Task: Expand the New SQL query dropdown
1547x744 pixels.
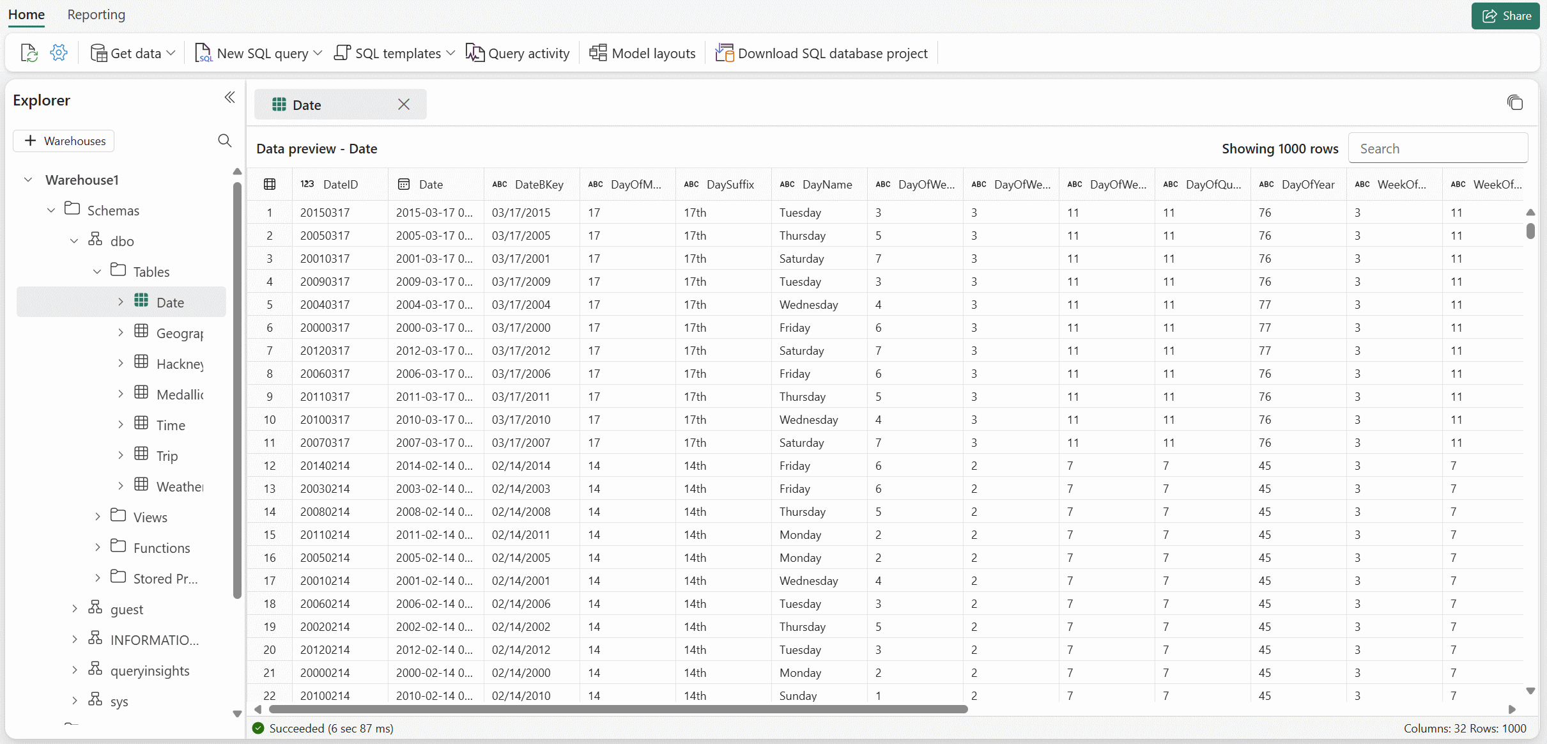Action: 318,53
